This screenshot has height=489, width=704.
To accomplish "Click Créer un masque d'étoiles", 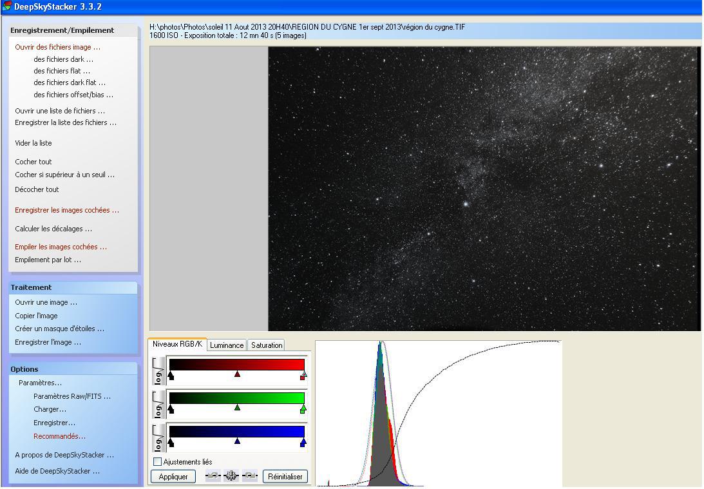I will 59,329.
